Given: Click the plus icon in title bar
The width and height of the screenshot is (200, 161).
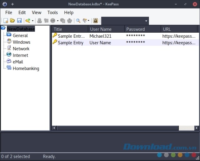Looking at the screenshot, I should 13,4.
